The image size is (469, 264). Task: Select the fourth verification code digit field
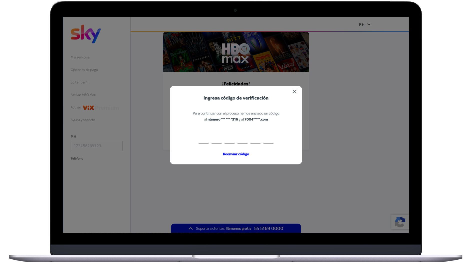click(242, 139)
